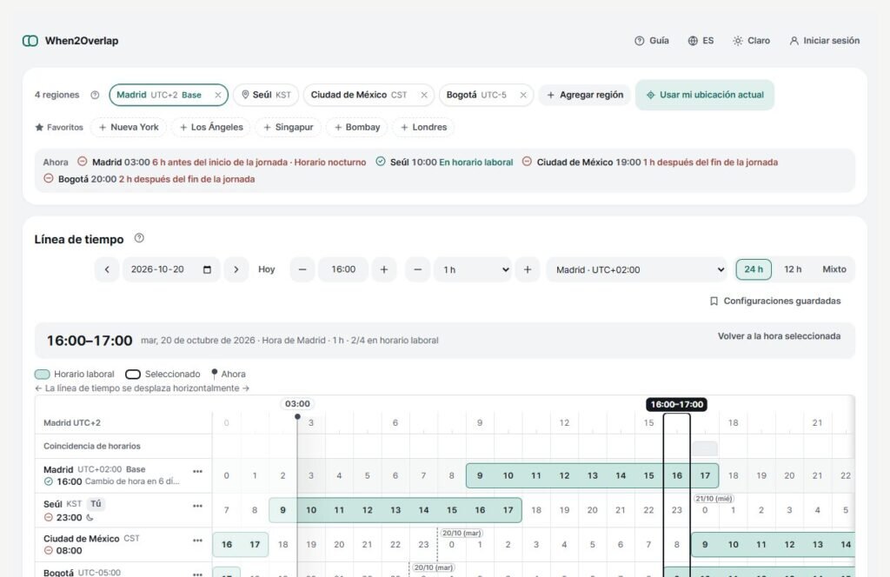Decrease the 1 h duration

click(x=418, y=269)
